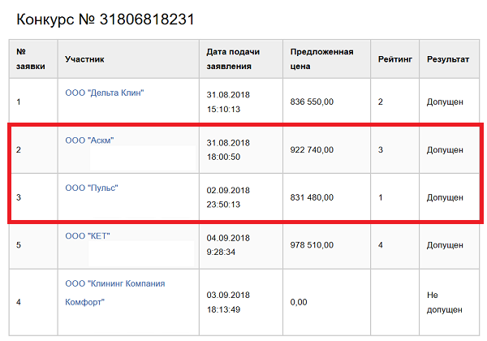Click the date 02.09.2018 23:50:13
487x341 pixels.
[228, 197]
